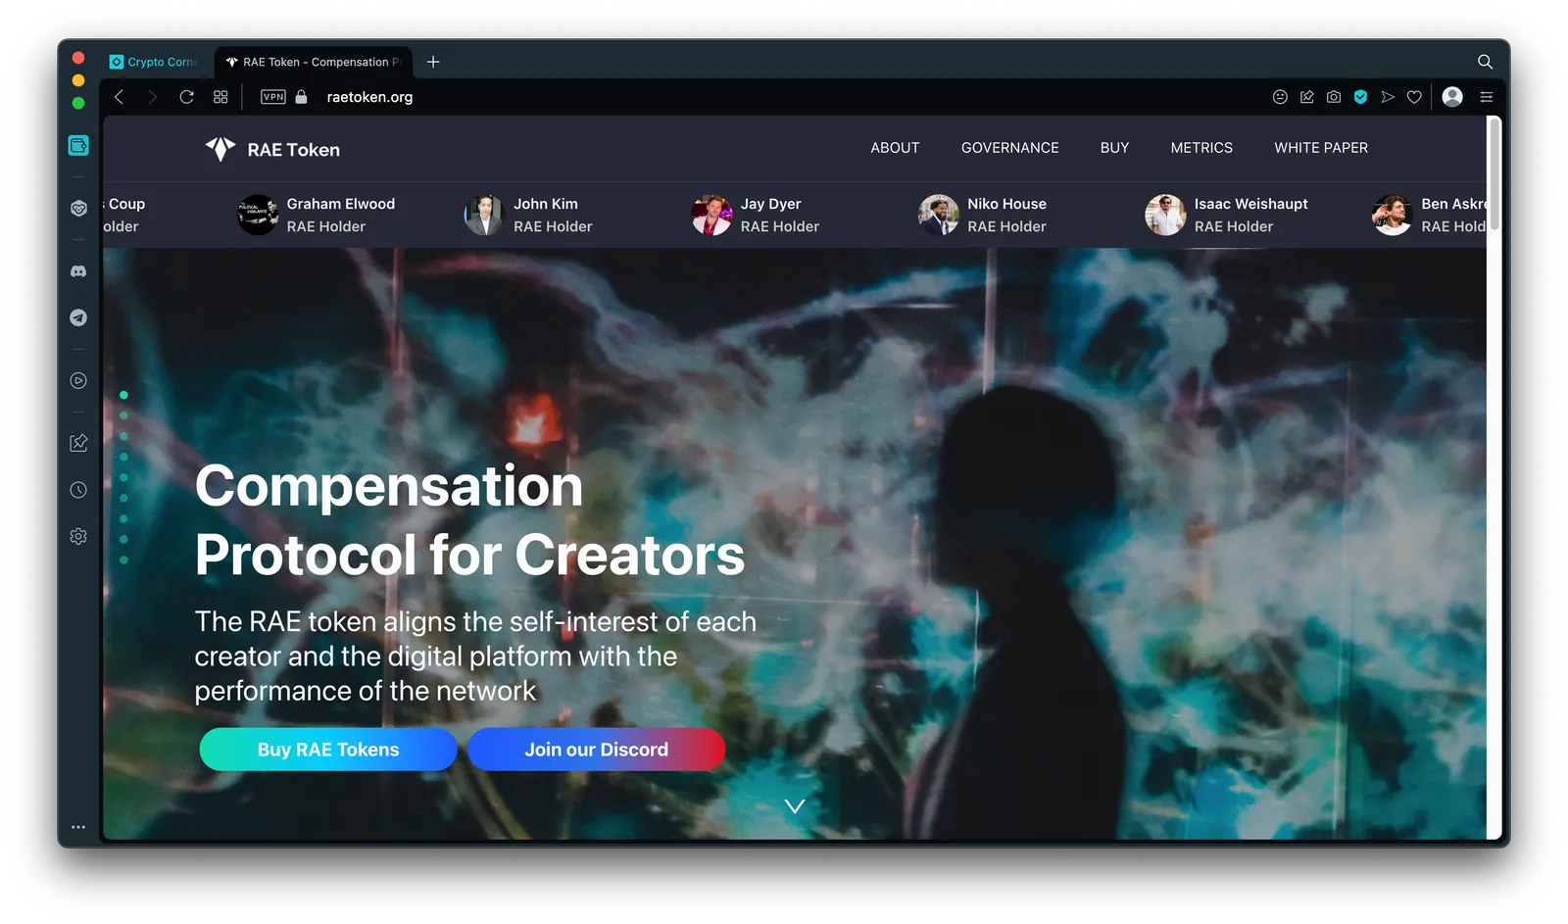Go forward to the next page
The width and height of the screenshot is (1568, 924).
click(152, 97)
